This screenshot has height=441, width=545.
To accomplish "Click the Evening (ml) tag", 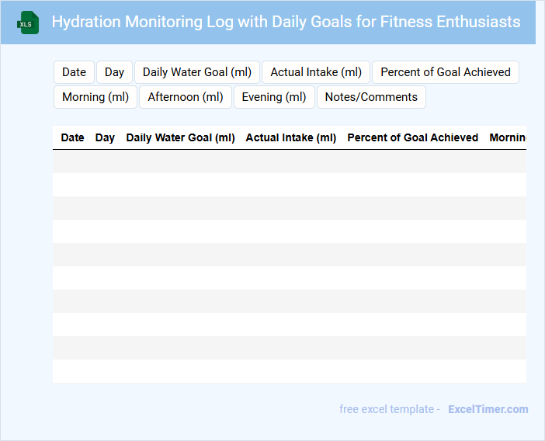I will pyautogui.click(x=274, y=97).
